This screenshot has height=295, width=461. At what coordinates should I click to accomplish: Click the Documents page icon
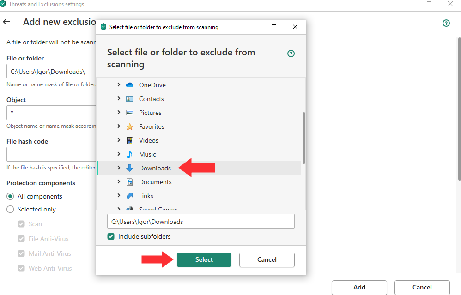click(130, 182)
